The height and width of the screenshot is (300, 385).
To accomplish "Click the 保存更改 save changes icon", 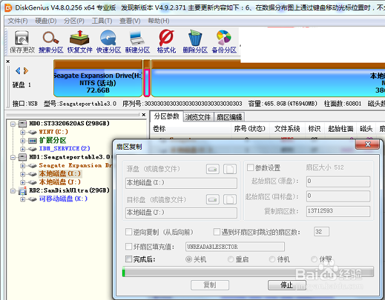I will pos(22,42).
